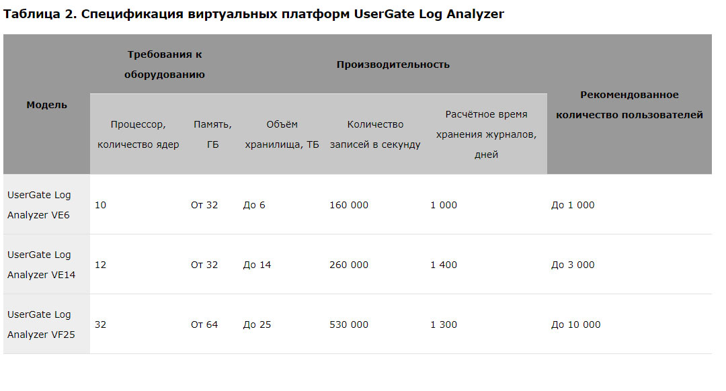Click the 'Требования к оборудованию' header
The image size is (726, 391).
[165, 64]
